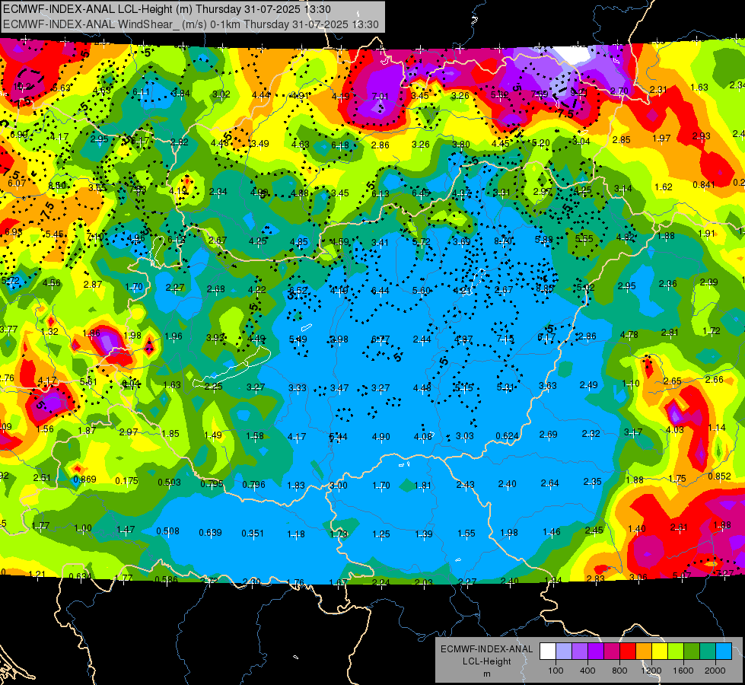Click the wind shear value '5.60'
The width and height of the screenshot is (745, 685).
[422, 291]
